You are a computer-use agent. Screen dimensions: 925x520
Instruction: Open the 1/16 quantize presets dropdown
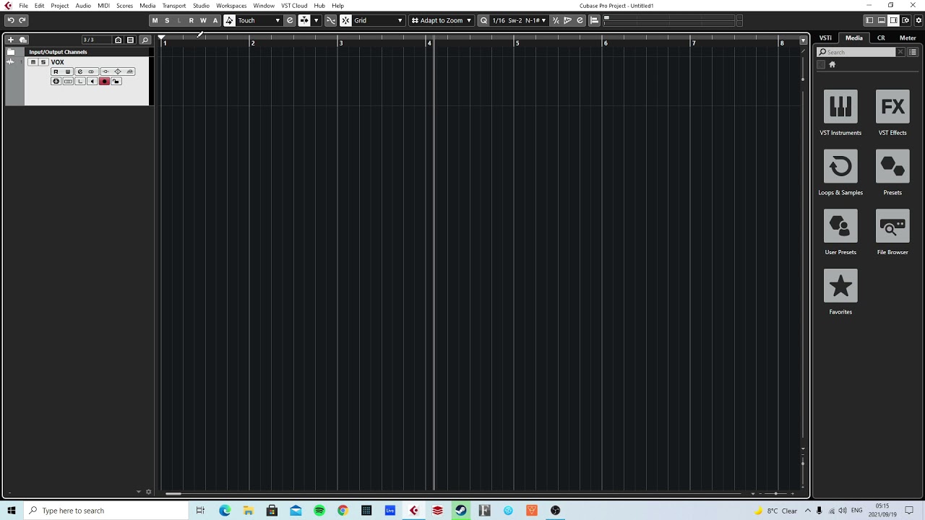pyautogui.click(x=519, y=20)
